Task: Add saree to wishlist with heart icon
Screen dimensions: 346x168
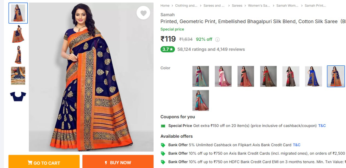Action: click(143, 13)
